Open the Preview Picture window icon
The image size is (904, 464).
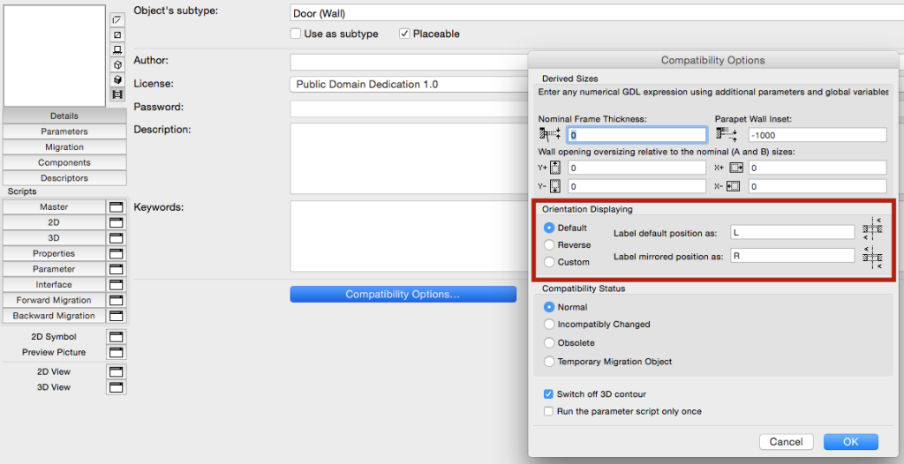pyautogui.click(x=117, y=352)
